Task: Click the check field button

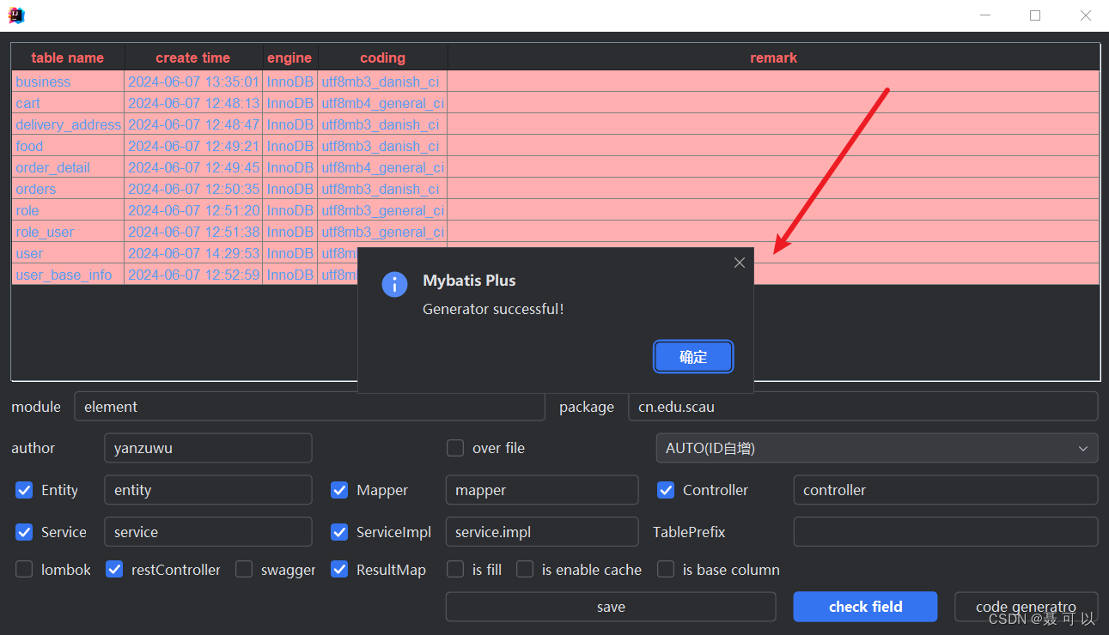Action: pos(865,607)
